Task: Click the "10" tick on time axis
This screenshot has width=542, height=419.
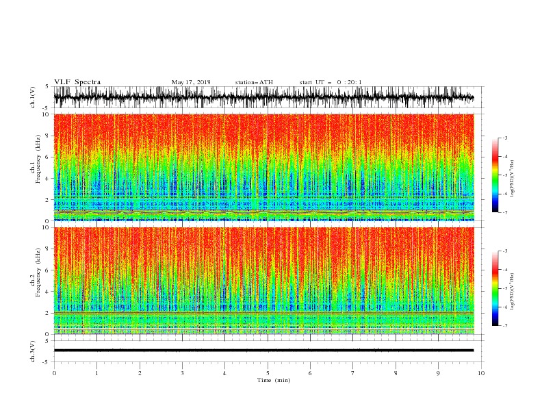Action: tap(481, 373)
